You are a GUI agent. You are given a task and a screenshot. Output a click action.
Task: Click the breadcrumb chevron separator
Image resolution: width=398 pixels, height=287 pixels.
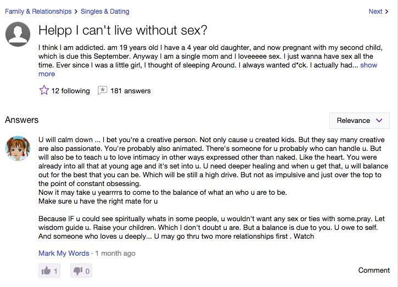tap(76, 12)
